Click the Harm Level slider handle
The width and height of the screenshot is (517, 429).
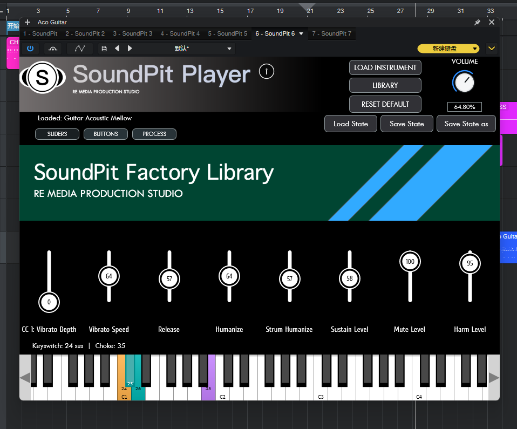click(x=470, y=263)
